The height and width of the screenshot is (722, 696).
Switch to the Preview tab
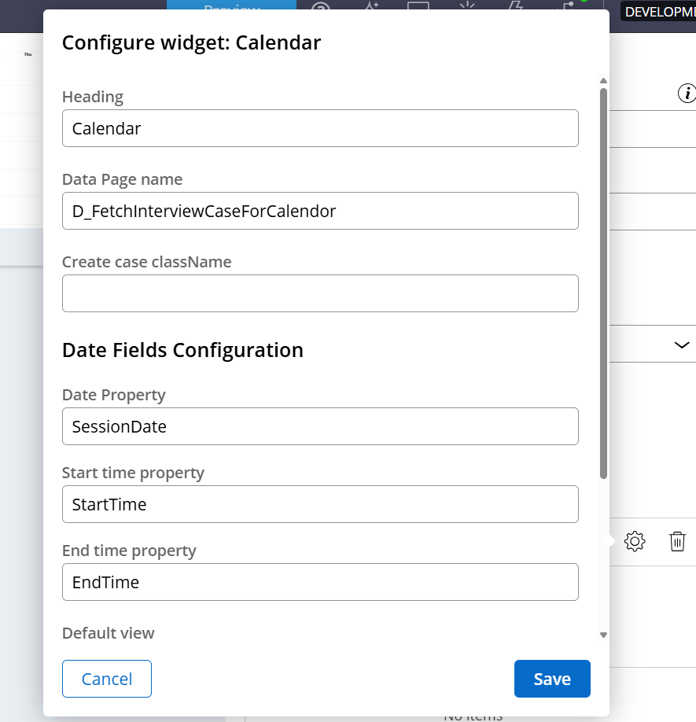(229, 8)
